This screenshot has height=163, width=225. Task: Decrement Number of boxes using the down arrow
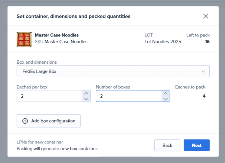(x=166, y=99)
